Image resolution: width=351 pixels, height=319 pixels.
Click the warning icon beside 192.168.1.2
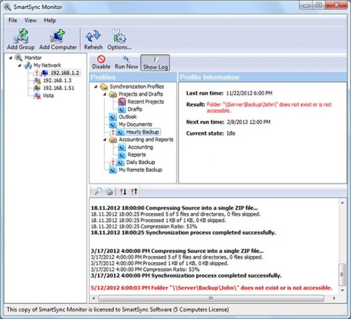36,73
